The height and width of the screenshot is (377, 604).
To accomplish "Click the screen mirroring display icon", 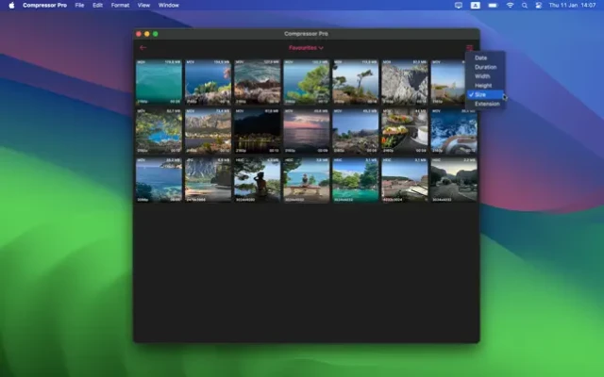I will pos(459,5).
